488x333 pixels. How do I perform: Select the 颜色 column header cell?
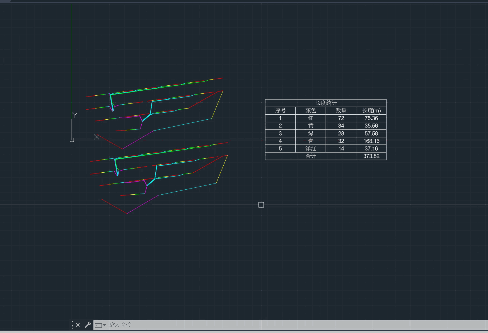(310, 111)
